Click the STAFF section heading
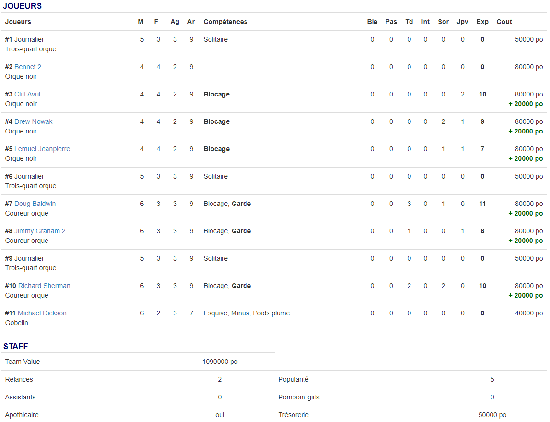Screen dimensions: 550x422 16,346
